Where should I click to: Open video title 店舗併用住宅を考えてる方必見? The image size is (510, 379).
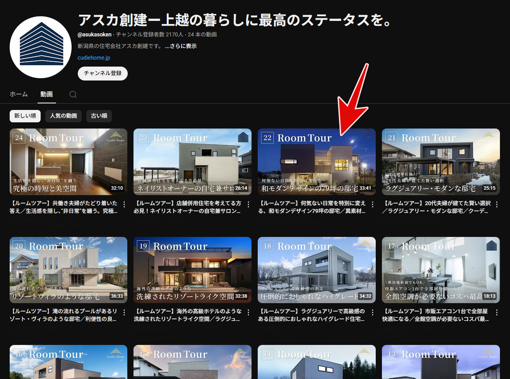pyautogui.click(x=188, y=207)
